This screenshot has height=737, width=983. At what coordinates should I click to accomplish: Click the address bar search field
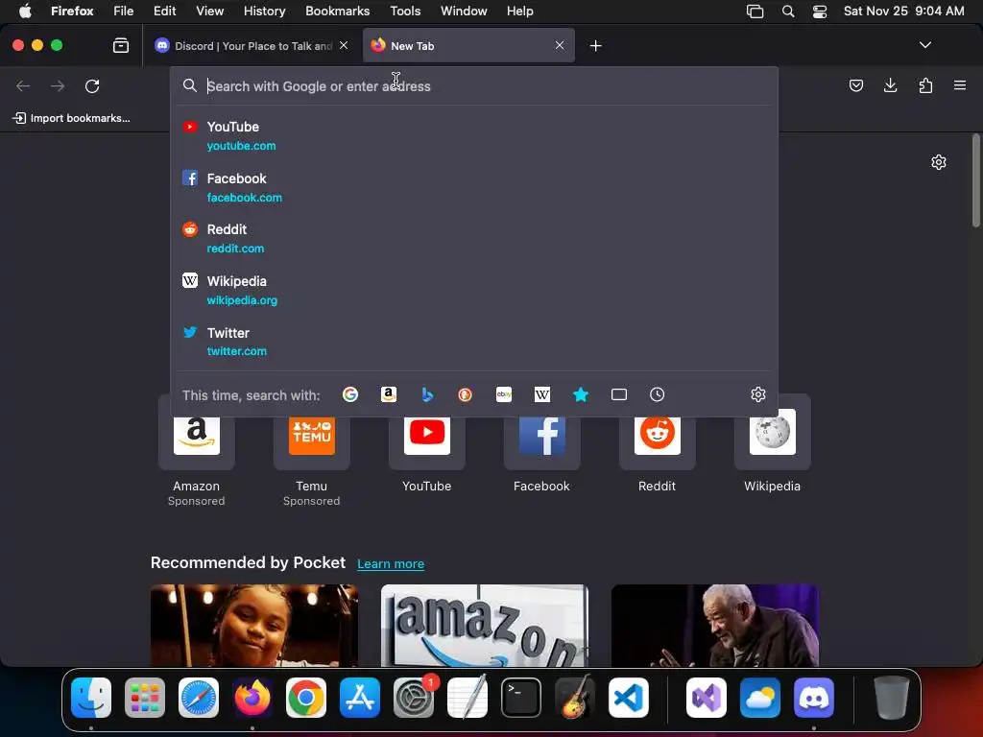[474, 85]
